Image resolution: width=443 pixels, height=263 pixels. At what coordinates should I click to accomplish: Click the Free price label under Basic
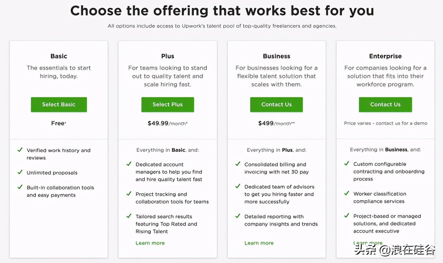58,123
